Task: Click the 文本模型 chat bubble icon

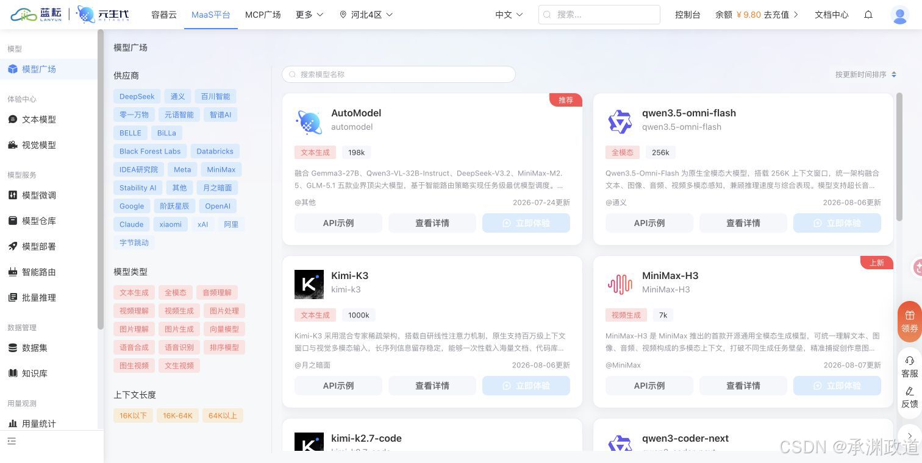Action: coord(12,119)
